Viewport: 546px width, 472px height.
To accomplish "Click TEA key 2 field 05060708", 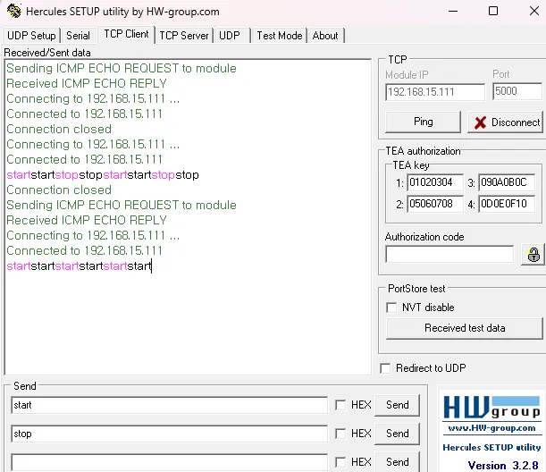I will click(x=435, y=204).
